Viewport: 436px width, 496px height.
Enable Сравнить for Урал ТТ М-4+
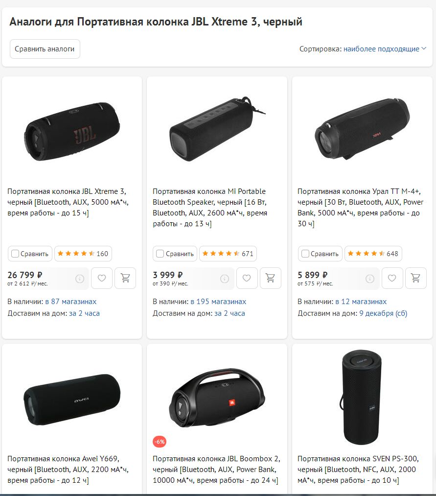[x=305, y=254]
